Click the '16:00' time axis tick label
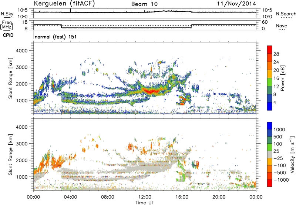296x205 pixels. (182, 197)
